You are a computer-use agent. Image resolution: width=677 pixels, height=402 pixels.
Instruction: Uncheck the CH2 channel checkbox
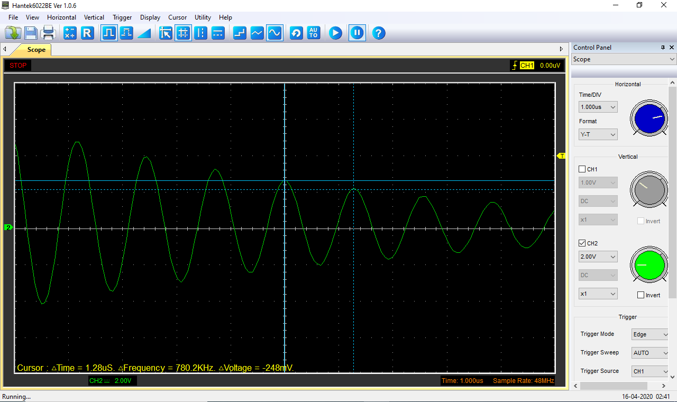582,243
